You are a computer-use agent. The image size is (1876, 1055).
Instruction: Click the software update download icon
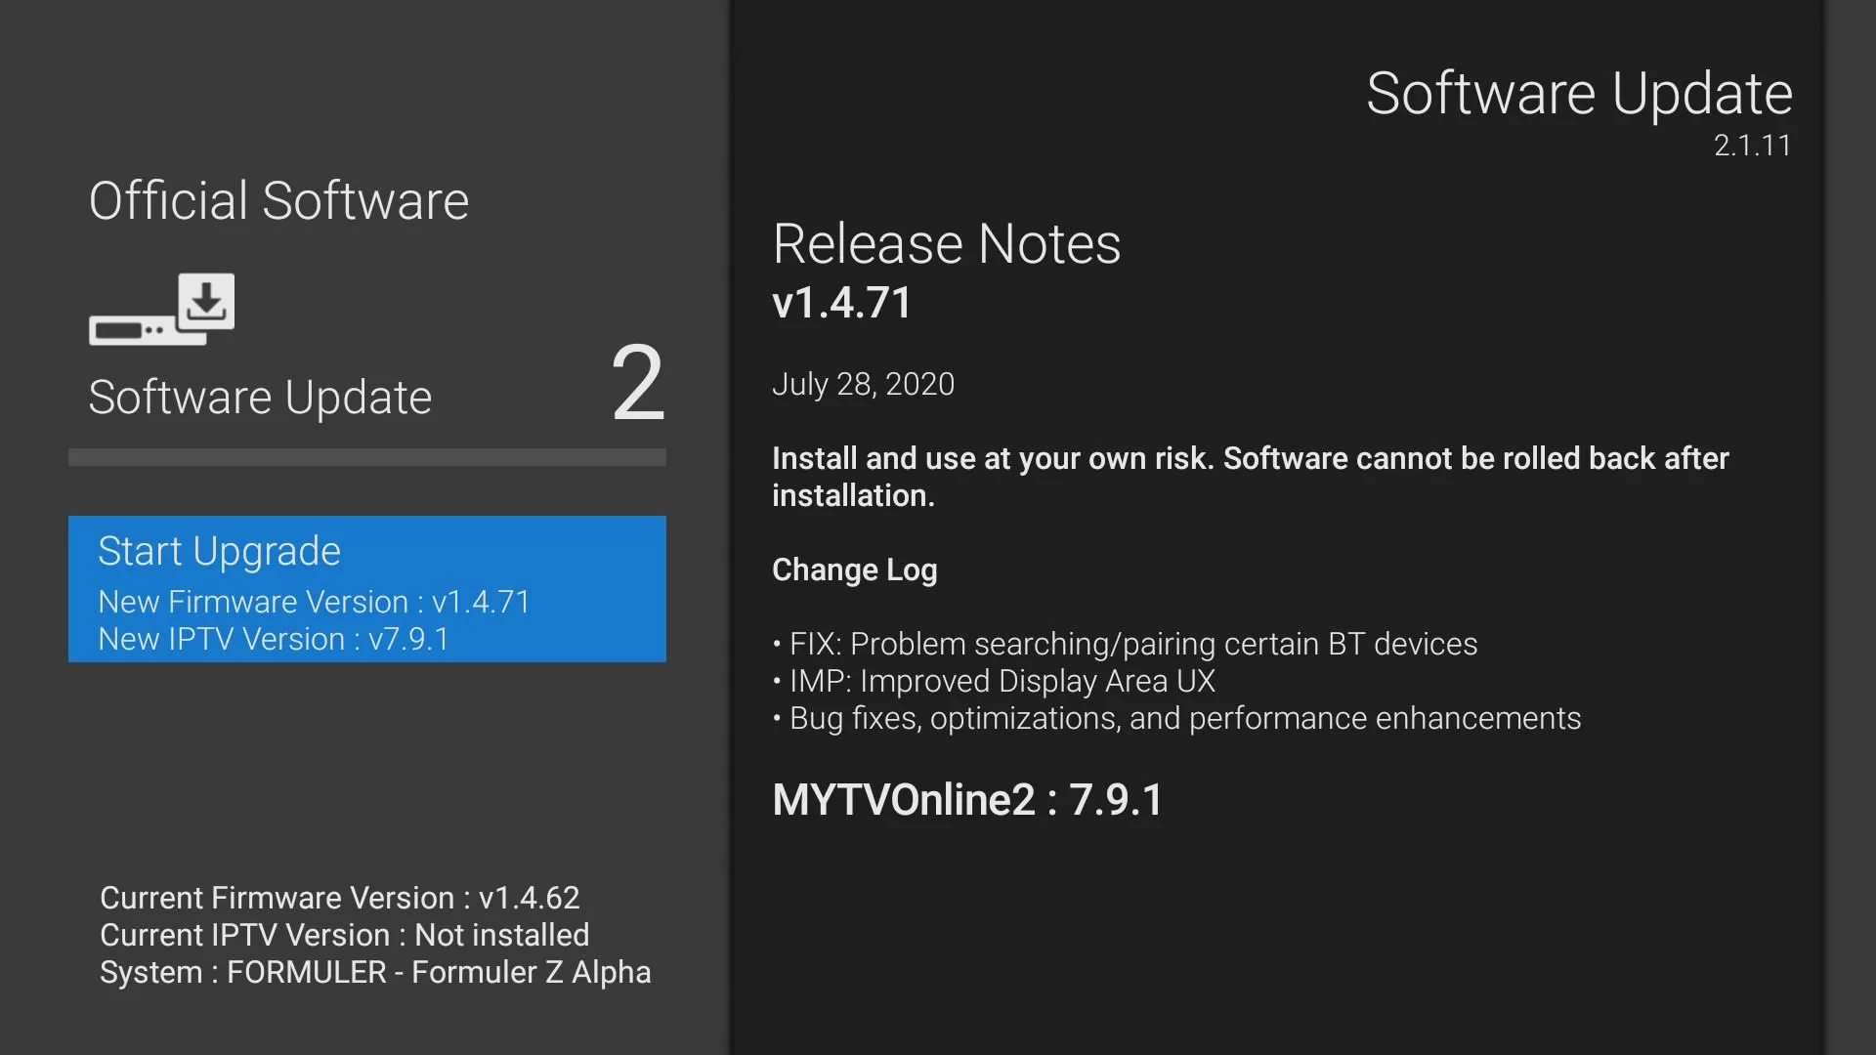click(162, 309)
